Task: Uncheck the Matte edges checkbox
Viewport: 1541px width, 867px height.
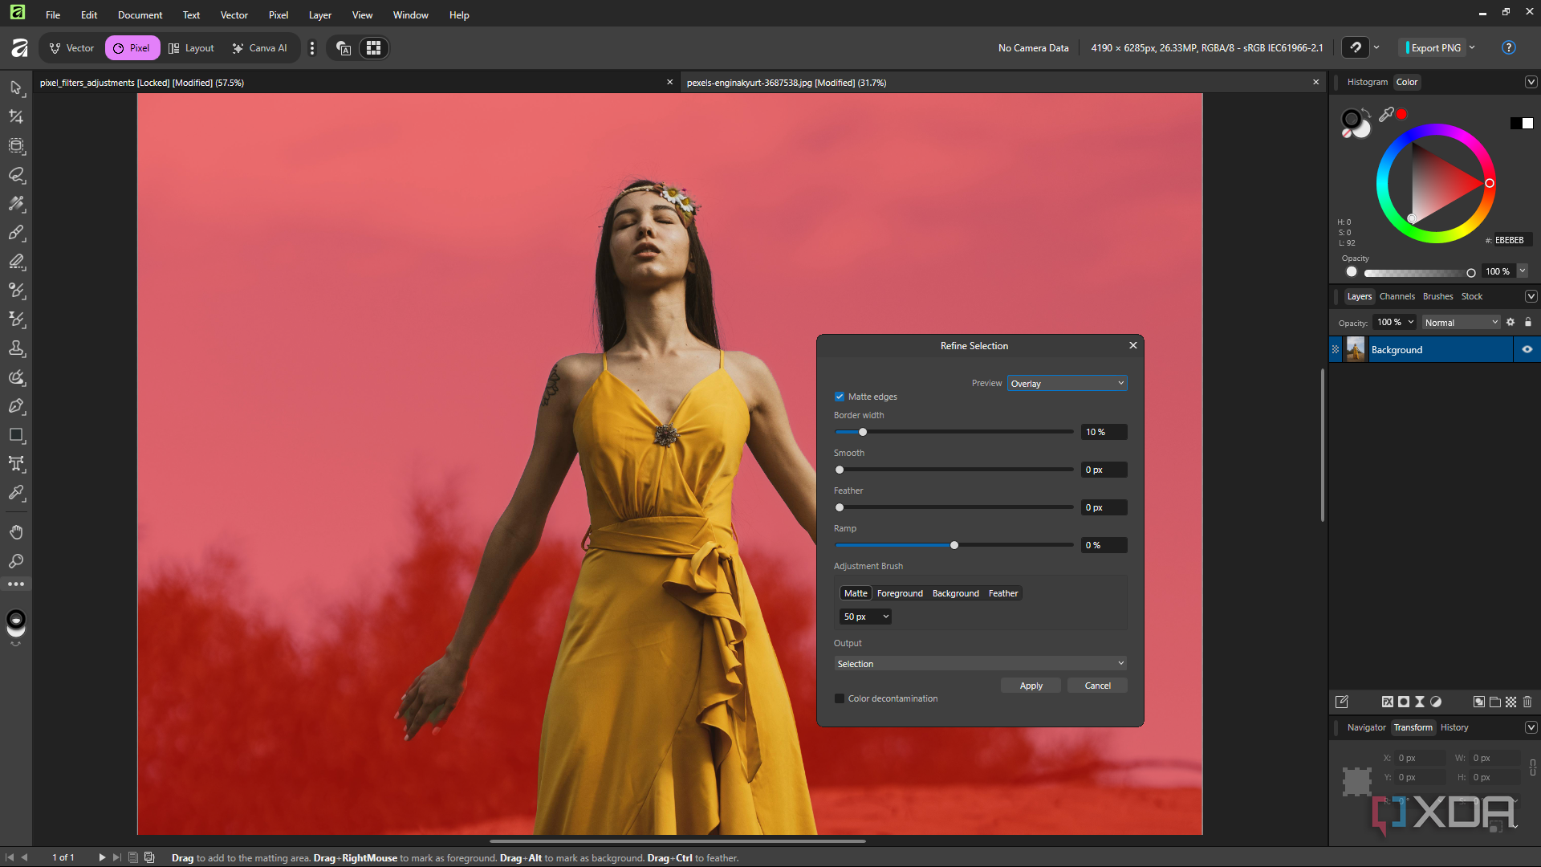Action: (840, 397)
